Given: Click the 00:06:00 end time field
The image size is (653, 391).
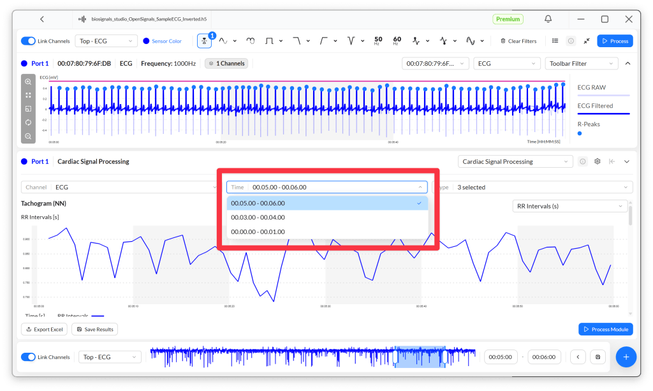Looking at the screenshot, I should [544, 357].
